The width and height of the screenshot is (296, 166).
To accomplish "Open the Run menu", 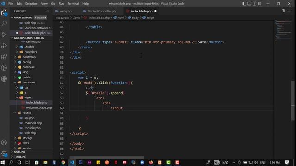I will click(x=61, y=4).
